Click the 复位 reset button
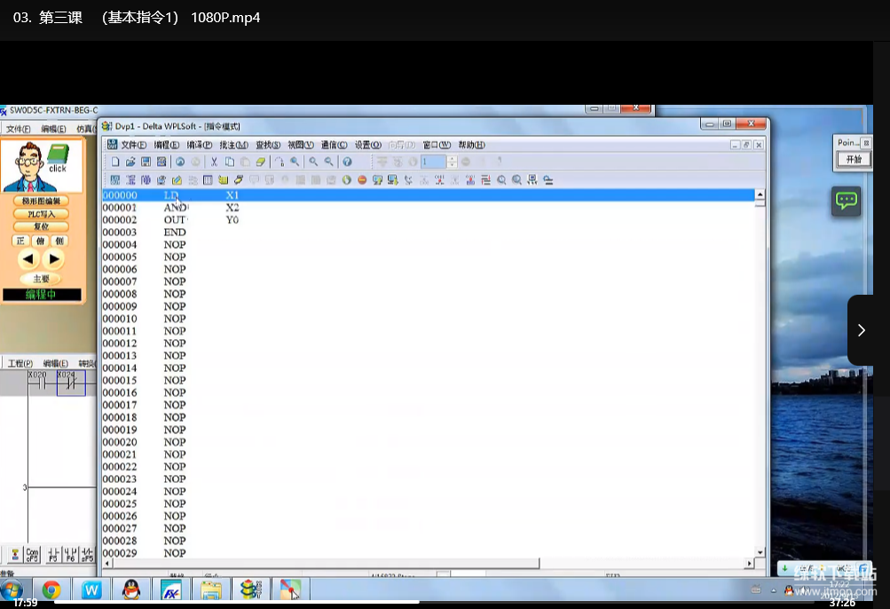 click(41, 226)
